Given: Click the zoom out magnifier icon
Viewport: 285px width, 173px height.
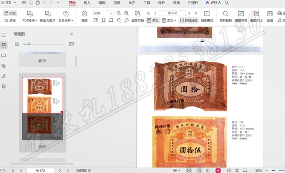Looking at the screenshot, I should 119,13.
